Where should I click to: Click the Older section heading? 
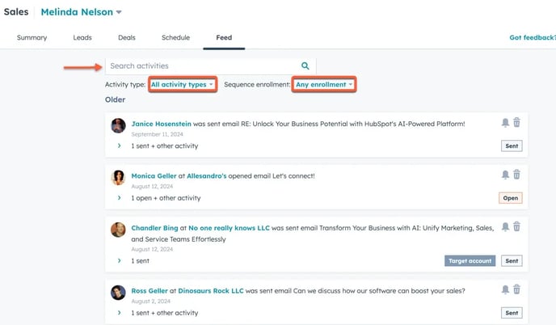click(115, 99)
